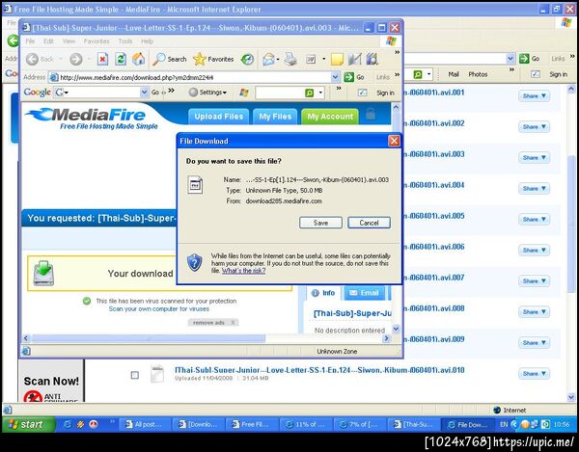Viewport: 579px width, 452px height.
Task: Click Save in File Download dialog
Action: pos(320,223)
